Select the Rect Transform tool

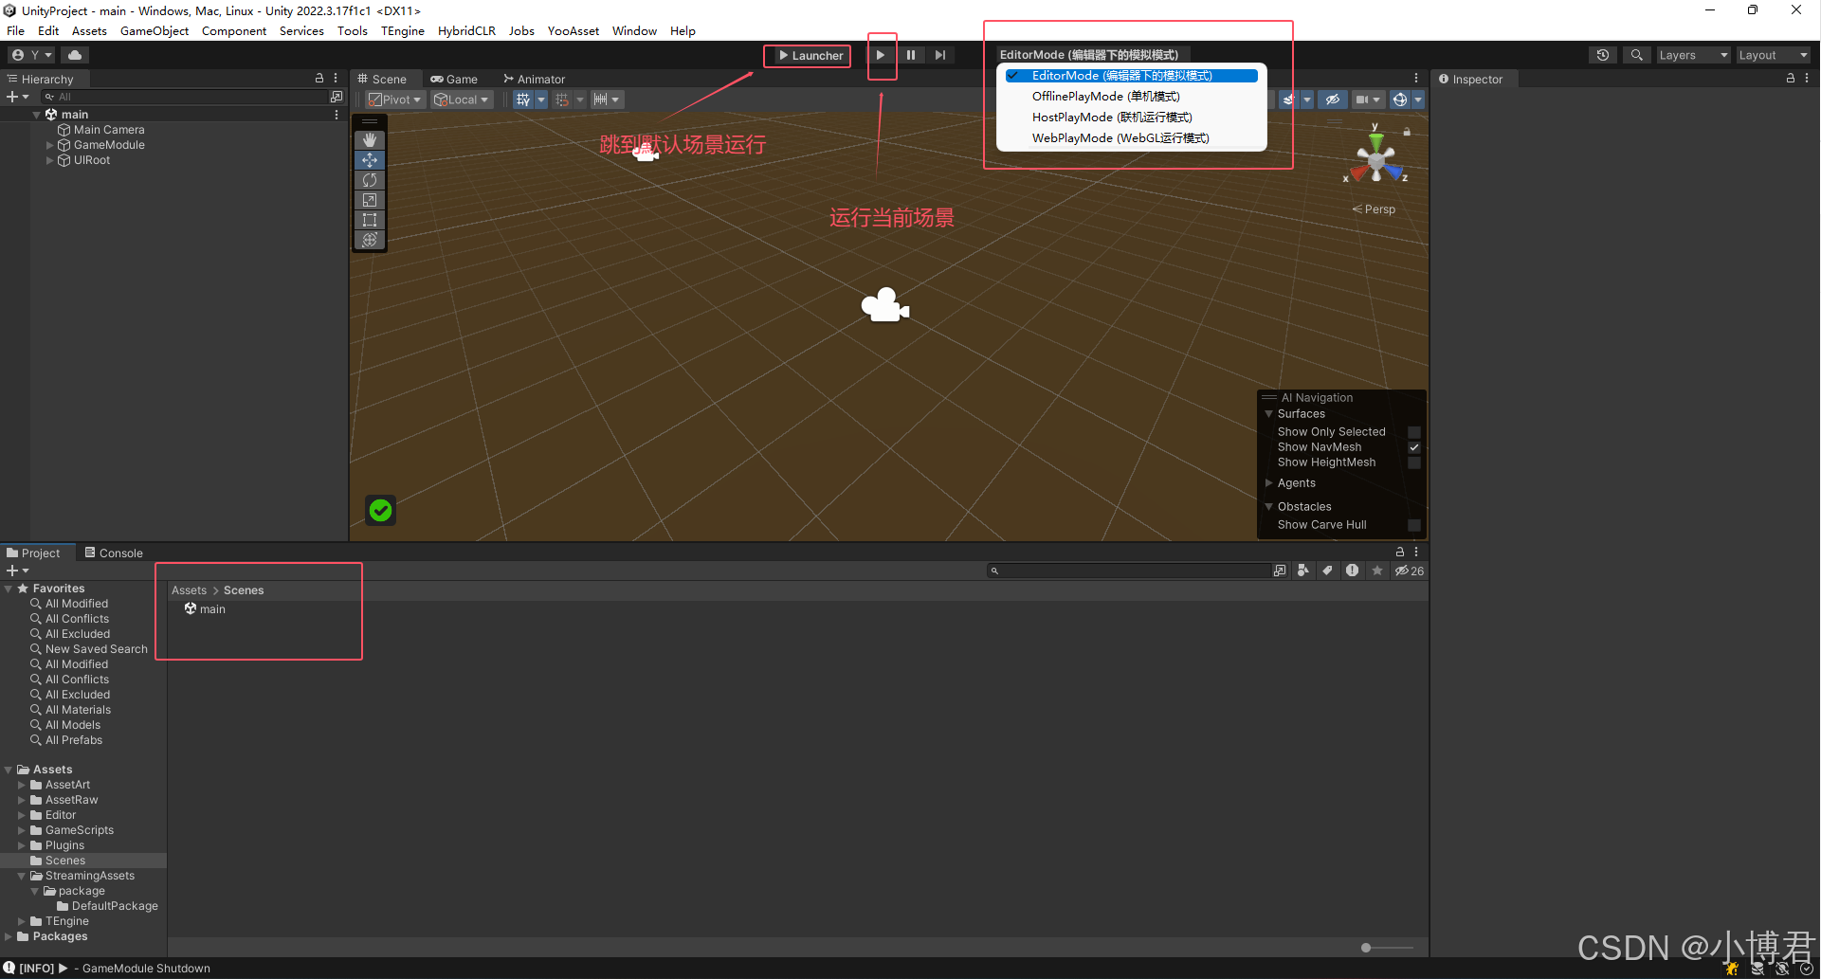[370, 220]
